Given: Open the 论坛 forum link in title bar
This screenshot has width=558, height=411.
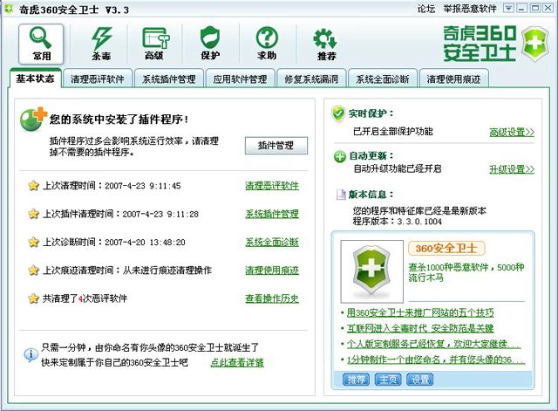Looking at the screenshot, I should pos(425,9).
